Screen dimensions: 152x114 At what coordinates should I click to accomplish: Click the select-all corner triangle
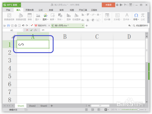(x=13, y=36)
